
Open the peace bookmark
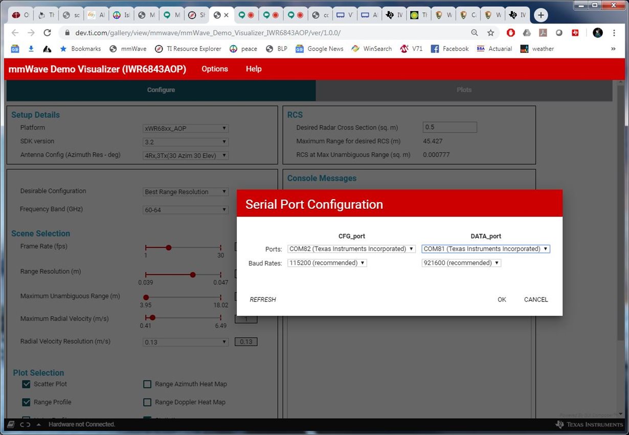pyautogui.click(x=243, y=49)
